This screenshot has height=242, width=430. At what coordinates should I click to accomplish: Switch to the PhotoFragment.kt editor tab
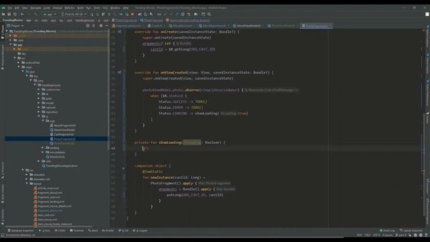tap(316, 26)
